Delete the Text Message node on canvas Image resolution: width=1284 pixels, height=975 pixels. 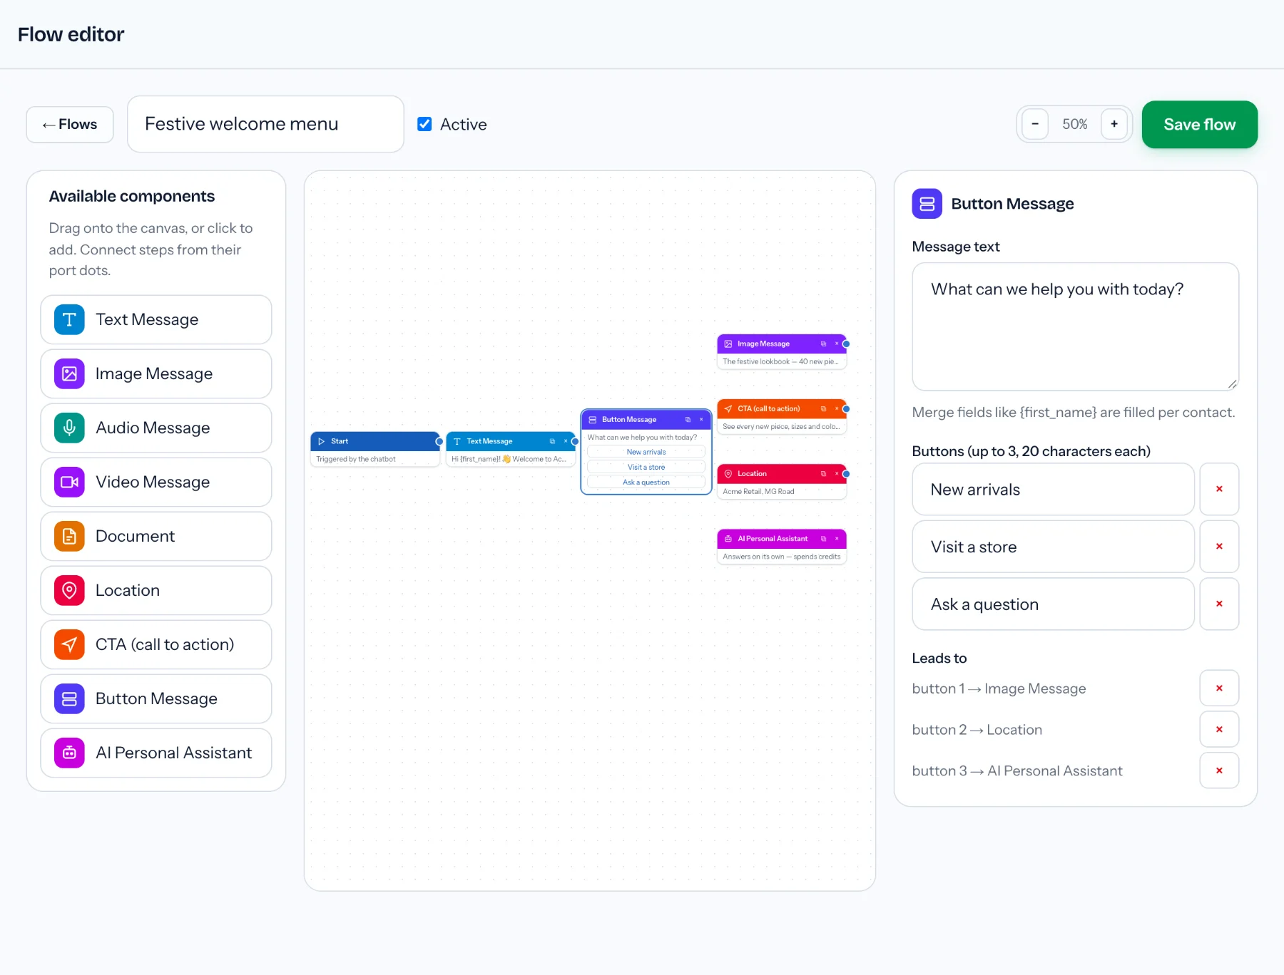[x=566, y=441]
